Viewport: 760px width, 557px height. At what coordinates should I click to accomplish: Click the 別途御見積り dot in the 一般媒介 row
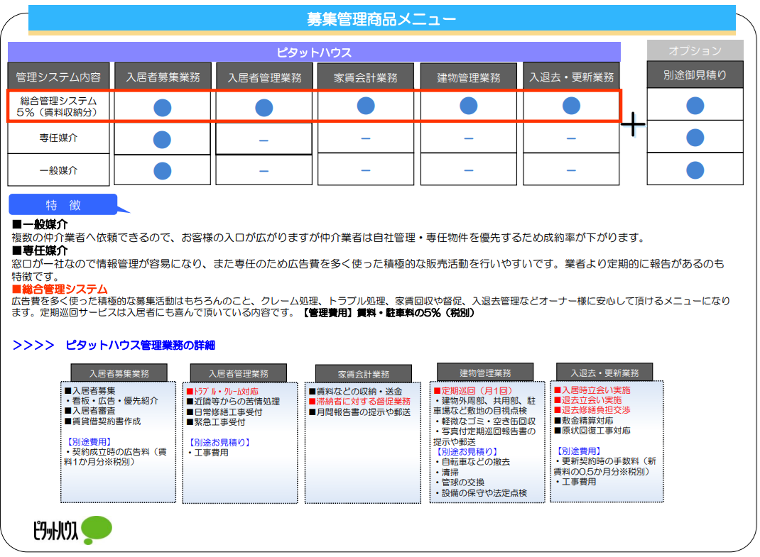[695, 170]
